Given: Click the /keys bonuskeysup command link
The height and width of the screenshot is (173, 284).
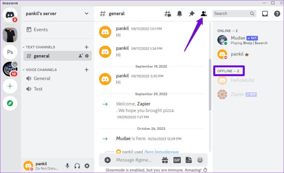Looking at the screenshot, I should coord(161,152).
